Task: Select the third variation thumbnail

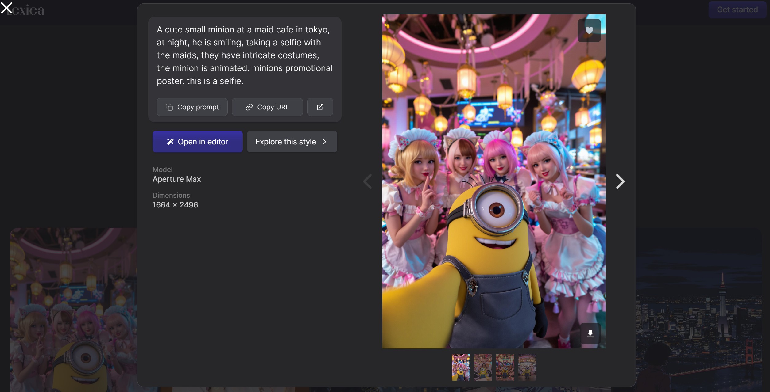Action: pos(505,367)
